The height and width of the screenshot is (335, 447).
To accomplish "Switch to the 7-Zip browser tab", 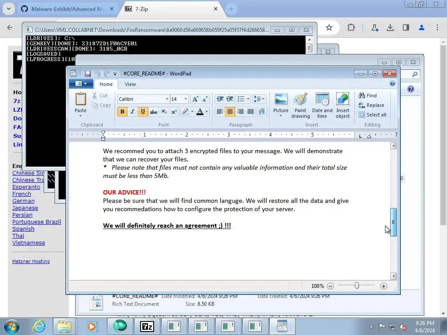I will click(171, 9).
